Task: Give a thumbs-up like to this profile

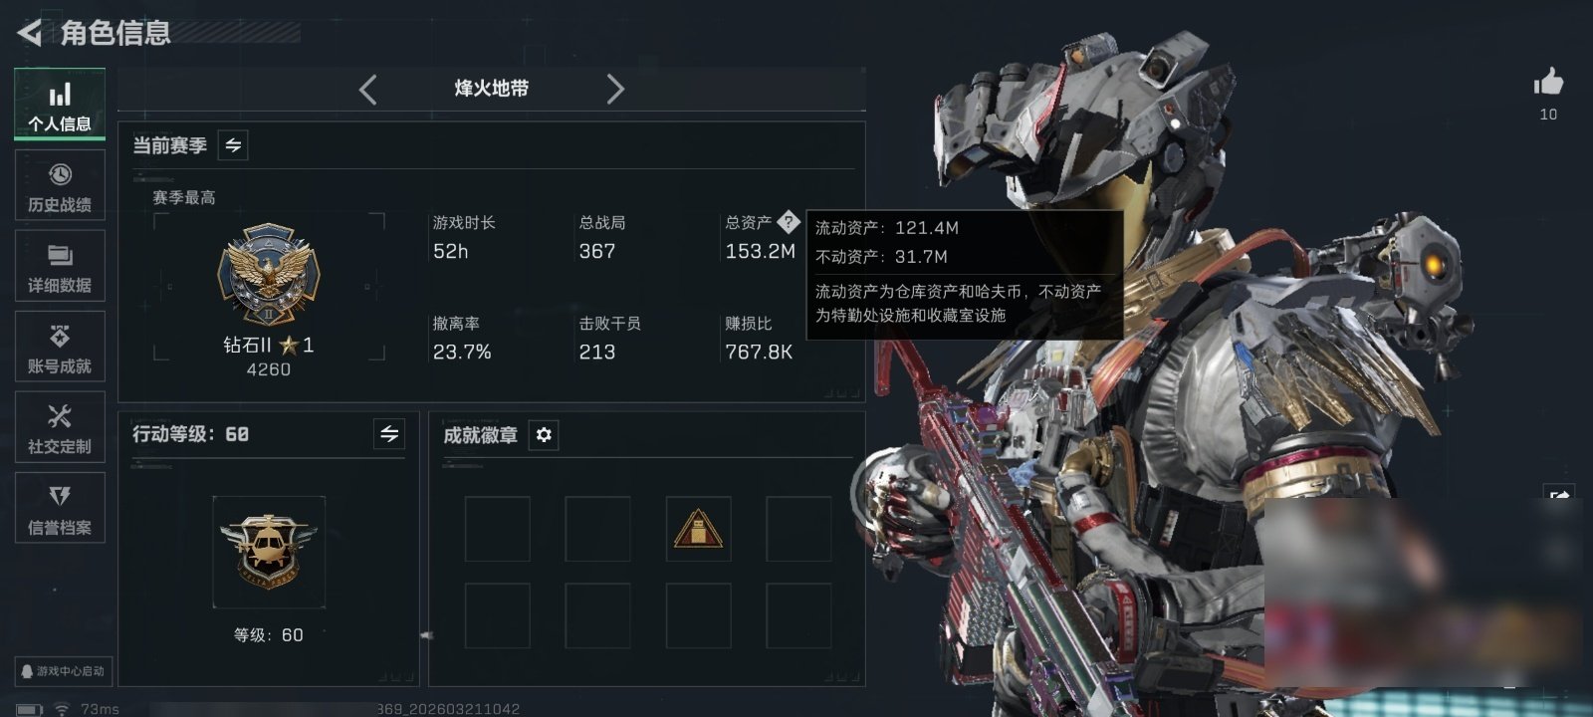Action: tap(1548, 84)
